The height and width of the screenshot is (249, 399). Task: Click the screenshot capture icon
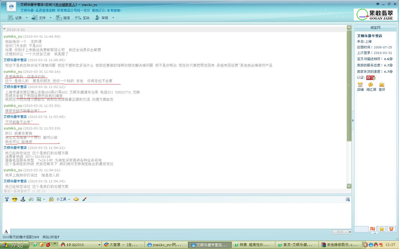click(39, 199)
